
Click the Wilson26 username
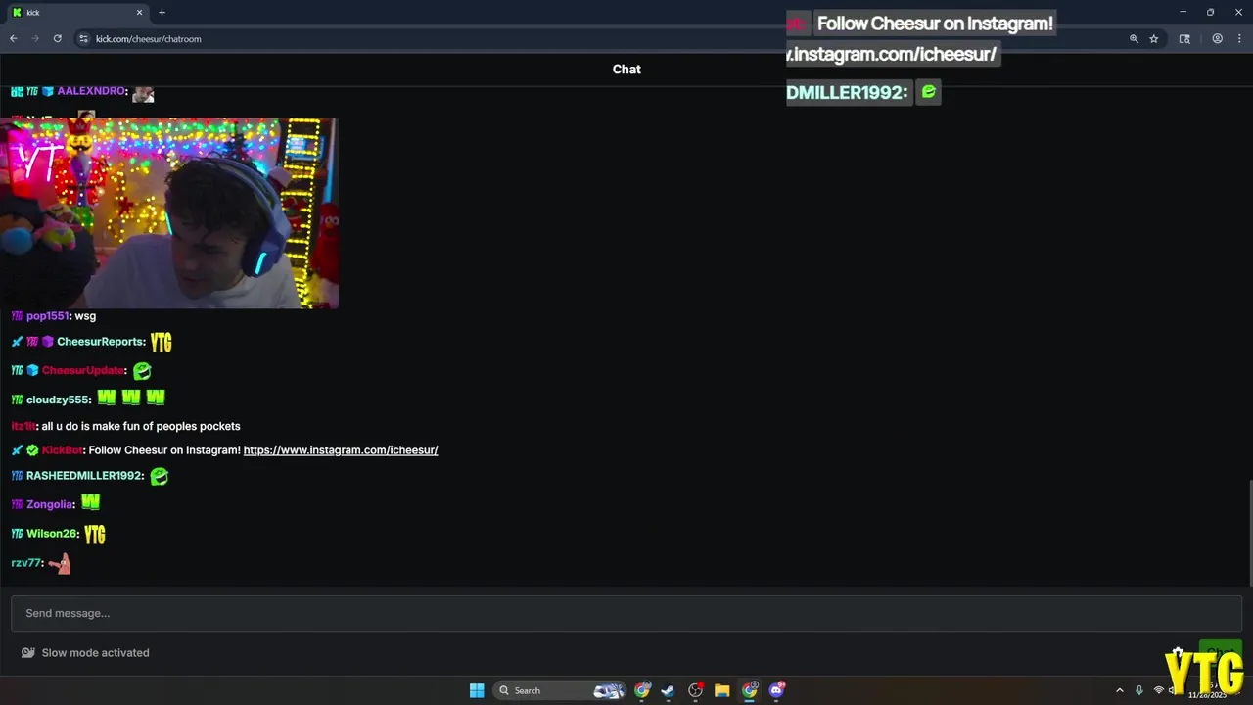pos(52,534)
